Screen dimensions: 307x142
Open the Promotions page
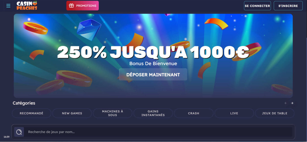(82, 6)
